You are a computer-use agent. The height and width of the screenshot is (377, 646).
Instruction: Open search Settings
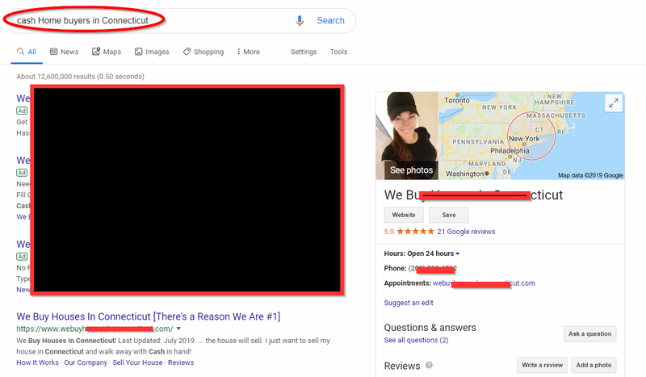(304, 52)
